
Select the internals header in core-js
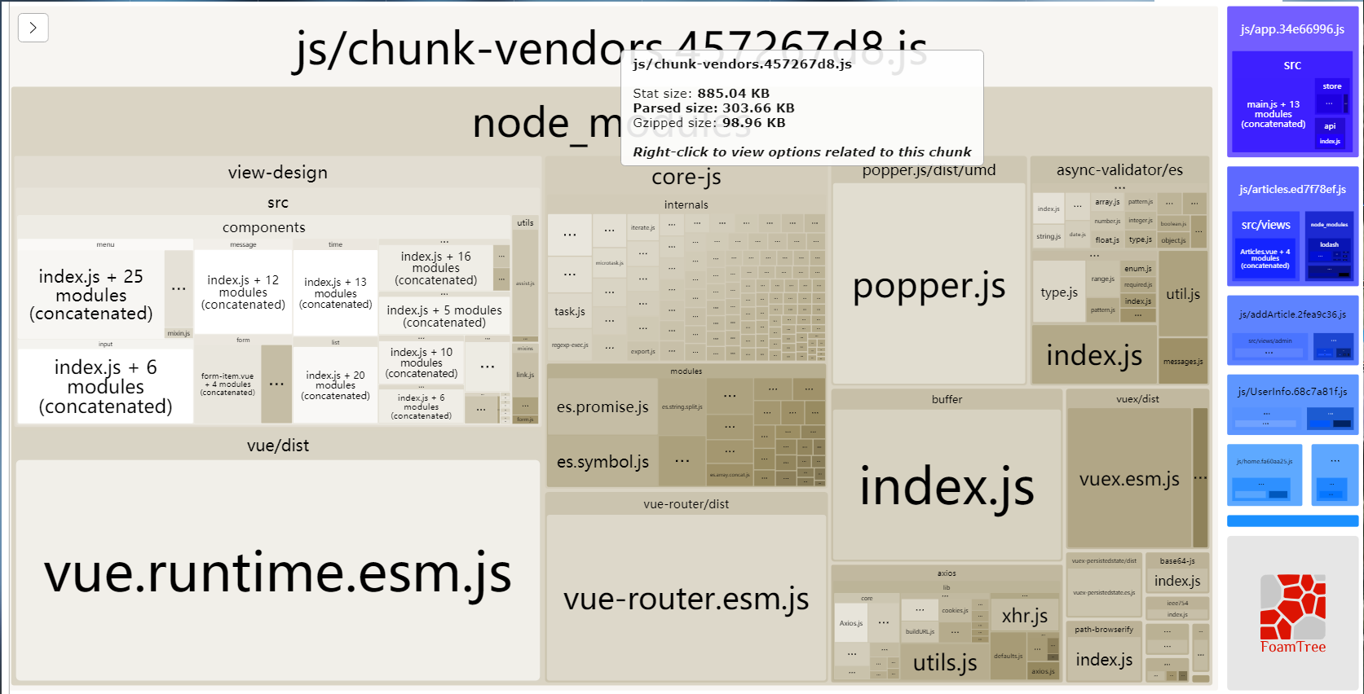(x=686, y=205)
